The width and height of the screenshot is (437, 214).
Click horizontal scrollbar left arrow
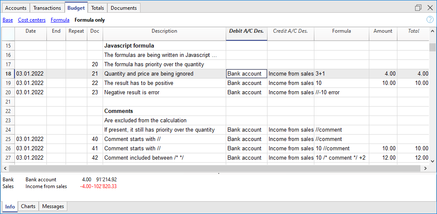(5, 168)
